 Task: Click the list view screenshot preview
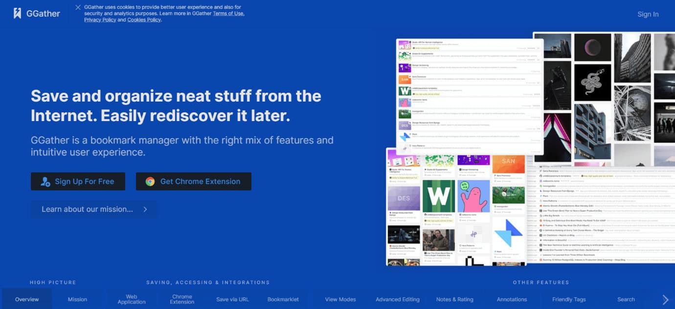coord(470,97)
